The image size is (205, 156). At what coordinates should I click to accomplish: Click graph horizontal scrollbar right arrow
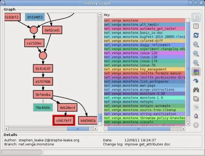click(x=95, y=129)
